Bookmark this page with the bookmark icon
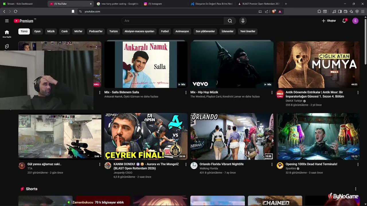367x206 pixels. point(73,11)
